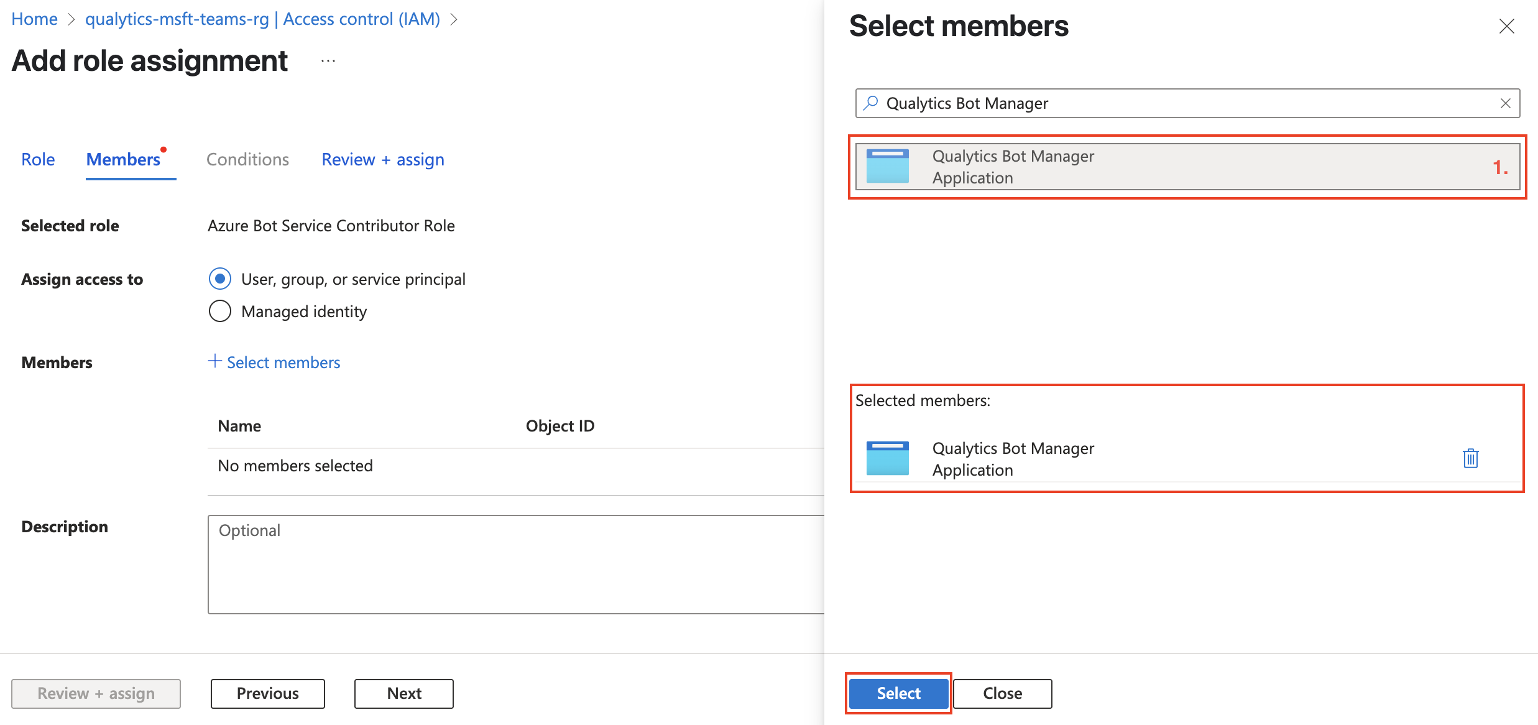Click into the Description text area
1538x725 pixels.
516,565
